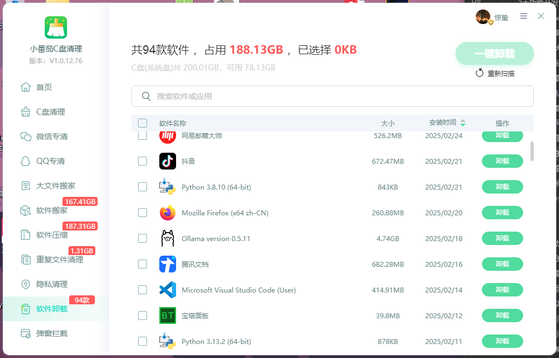
Task: Open C盘清理 in the sidebar
Action: (43, 112)
